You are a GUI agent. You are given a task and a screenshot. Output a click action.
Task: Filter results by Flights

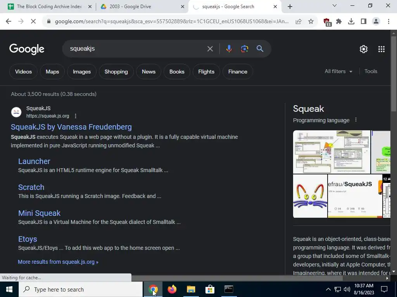tap(206, 72)
